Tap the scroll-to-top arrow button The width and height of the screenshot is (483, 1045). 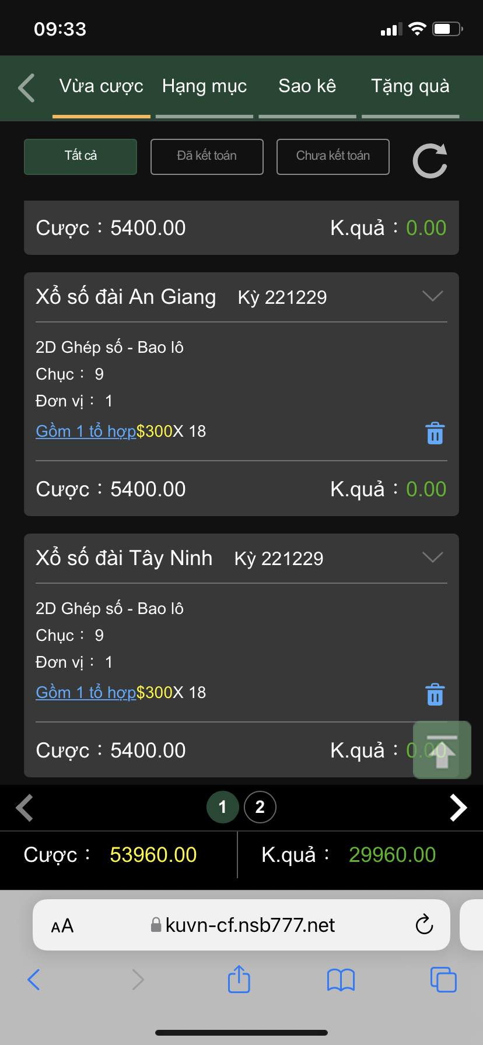[x=442, y=750]
